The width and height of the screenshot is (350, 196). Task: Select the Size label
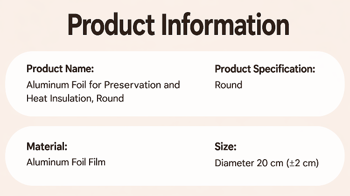225,147
